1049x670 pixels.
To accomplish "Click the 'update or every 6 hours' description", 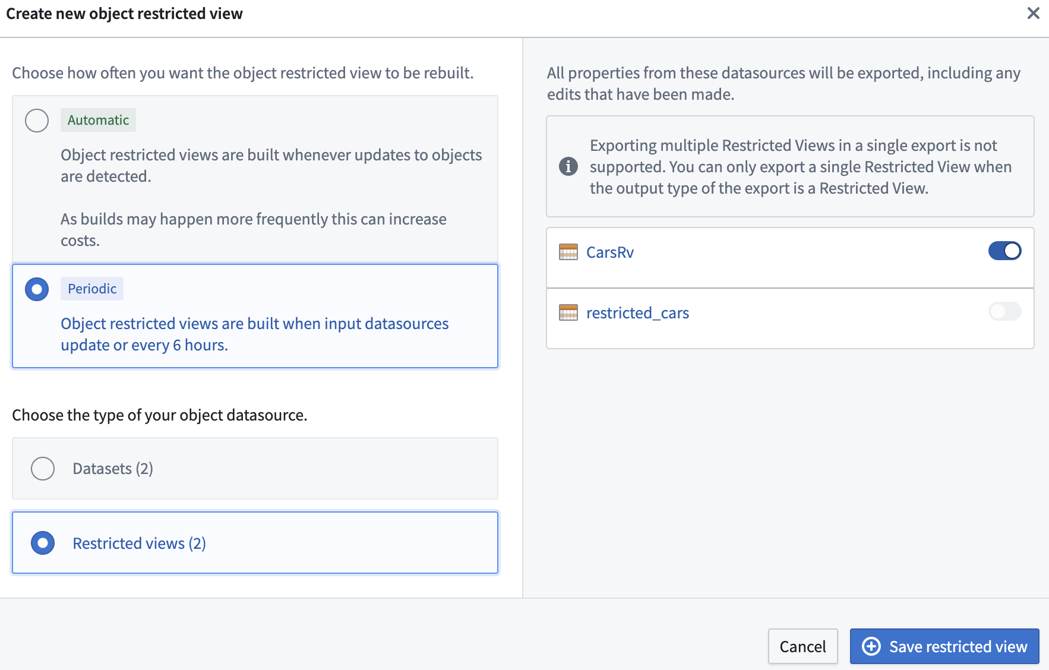I will coord(255,334).
